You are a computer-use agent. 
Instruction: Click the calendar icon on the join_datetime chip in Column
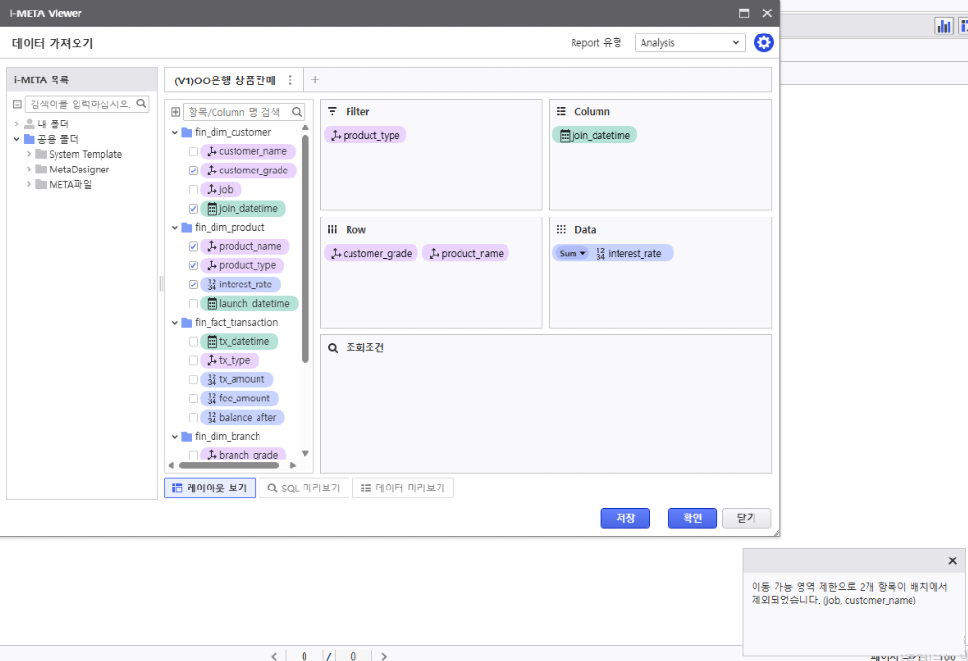click(x=565, y=135)
